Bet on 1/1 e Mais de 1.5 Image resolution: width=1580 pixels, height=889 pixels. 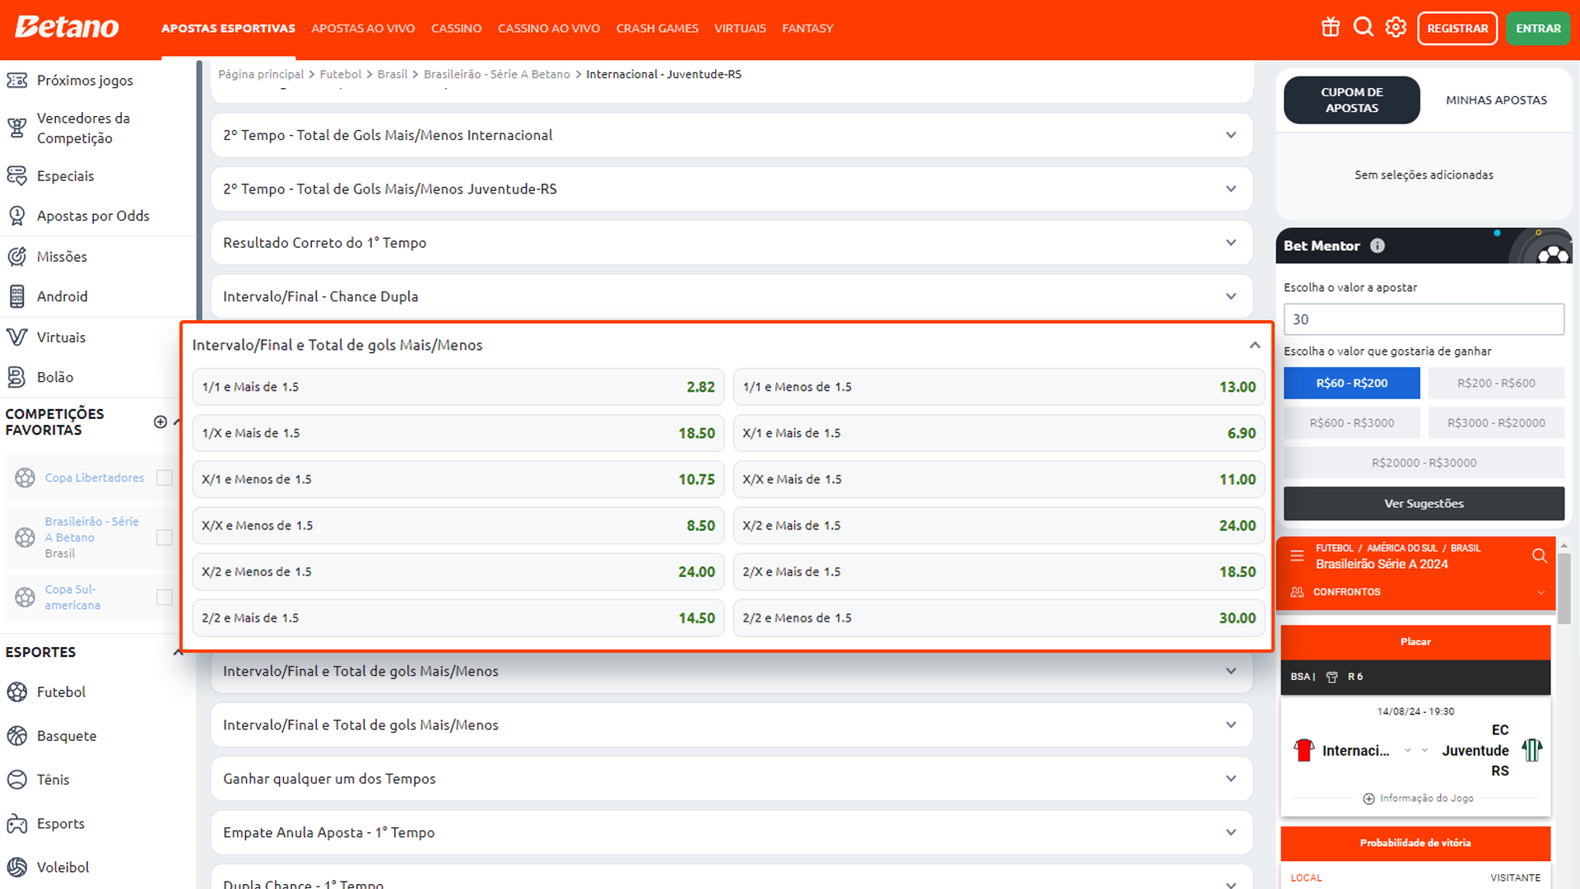point(458,387)
